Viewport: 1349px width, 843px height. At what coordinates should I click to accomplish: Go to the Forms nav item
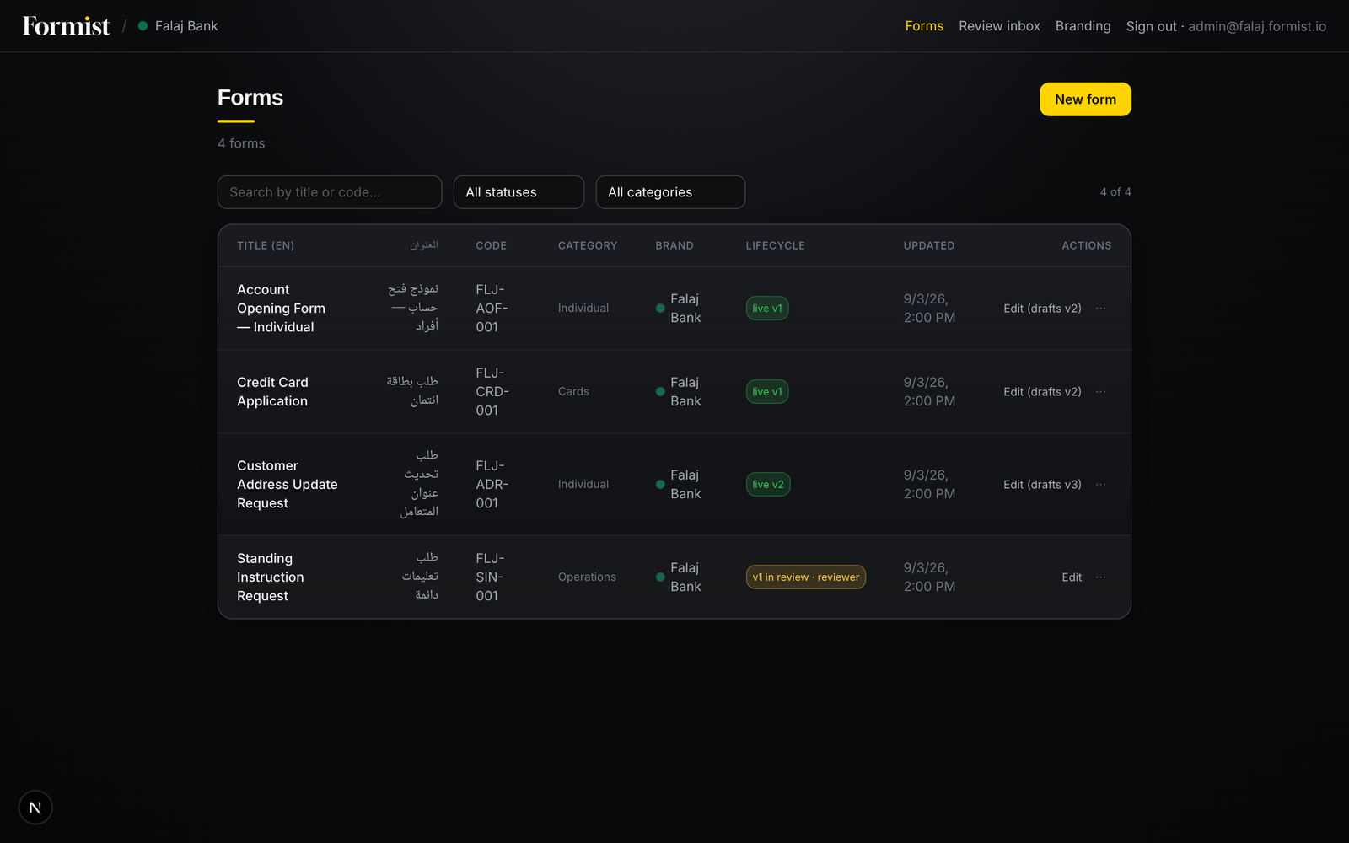(x=924, y=26)
